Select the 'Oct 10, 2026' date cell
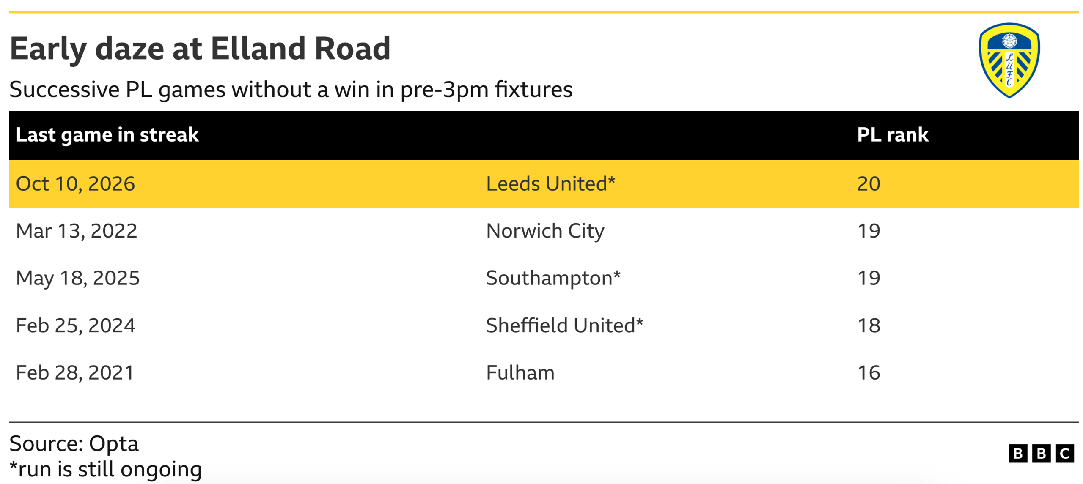The height and width of the screenshot is (484, 1083). point(75,184)
